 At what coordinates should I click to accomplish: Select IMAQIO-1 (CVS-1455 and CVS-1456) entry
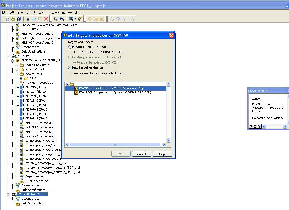[x=115, y=88]
